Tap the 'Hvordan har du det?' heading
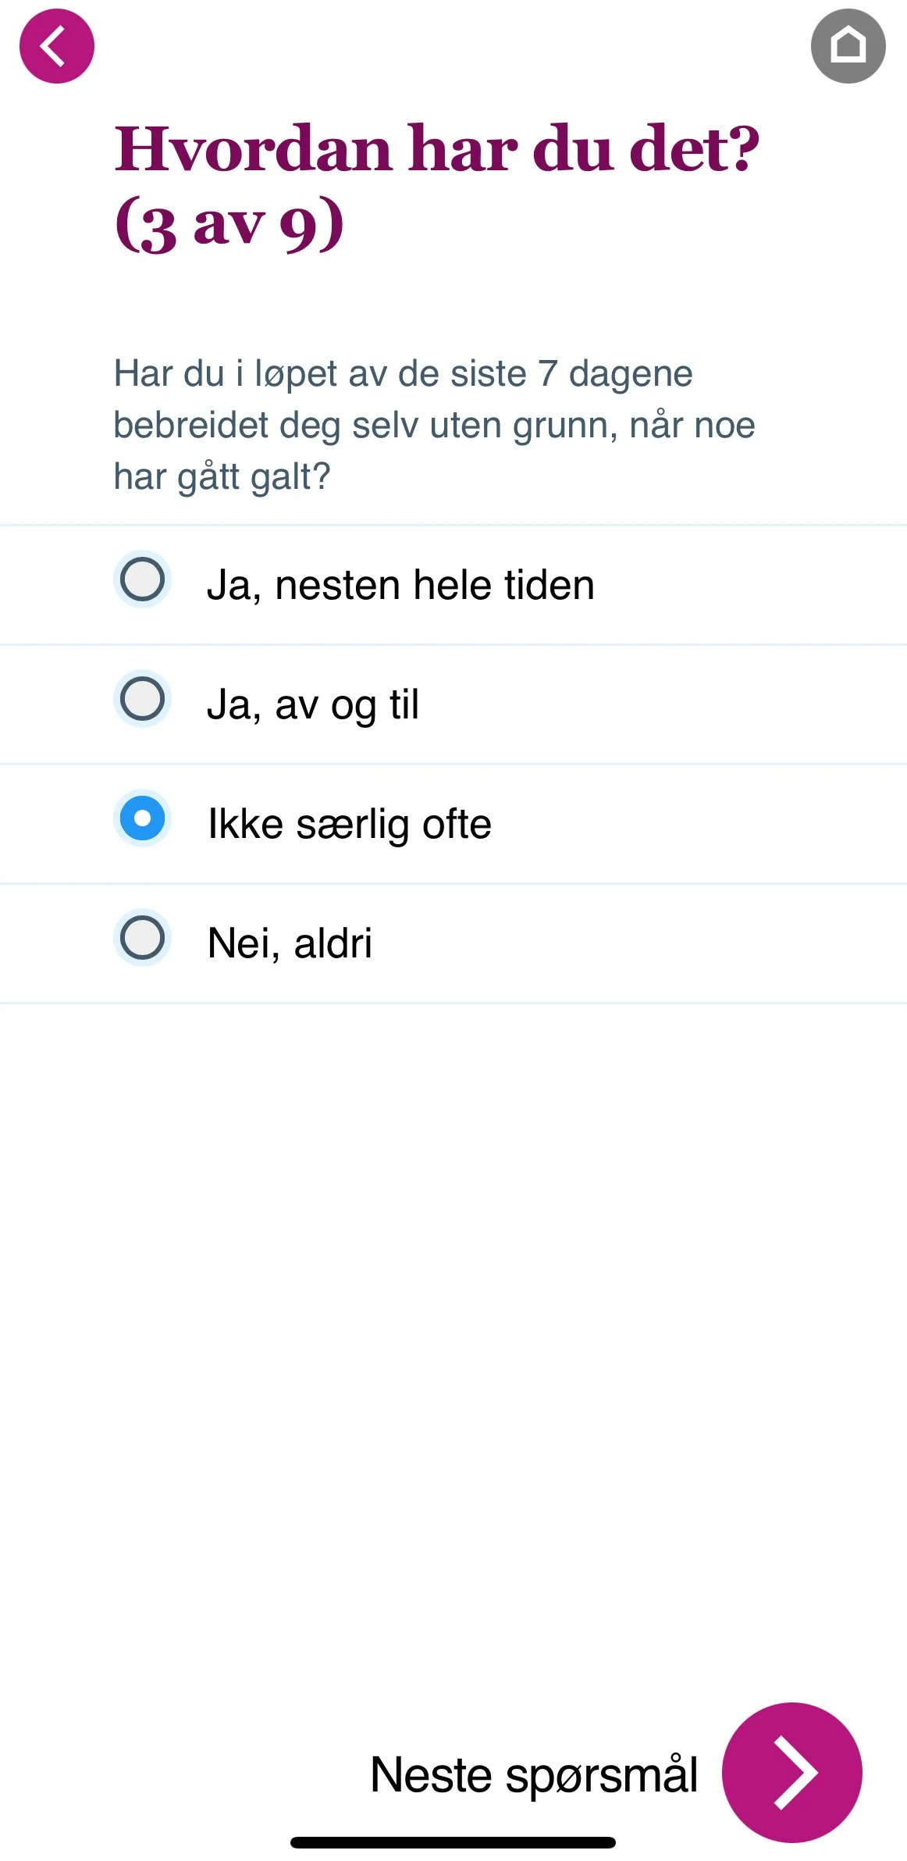The width and height of the screenshot is (907, 1861). tap(437, 148)
